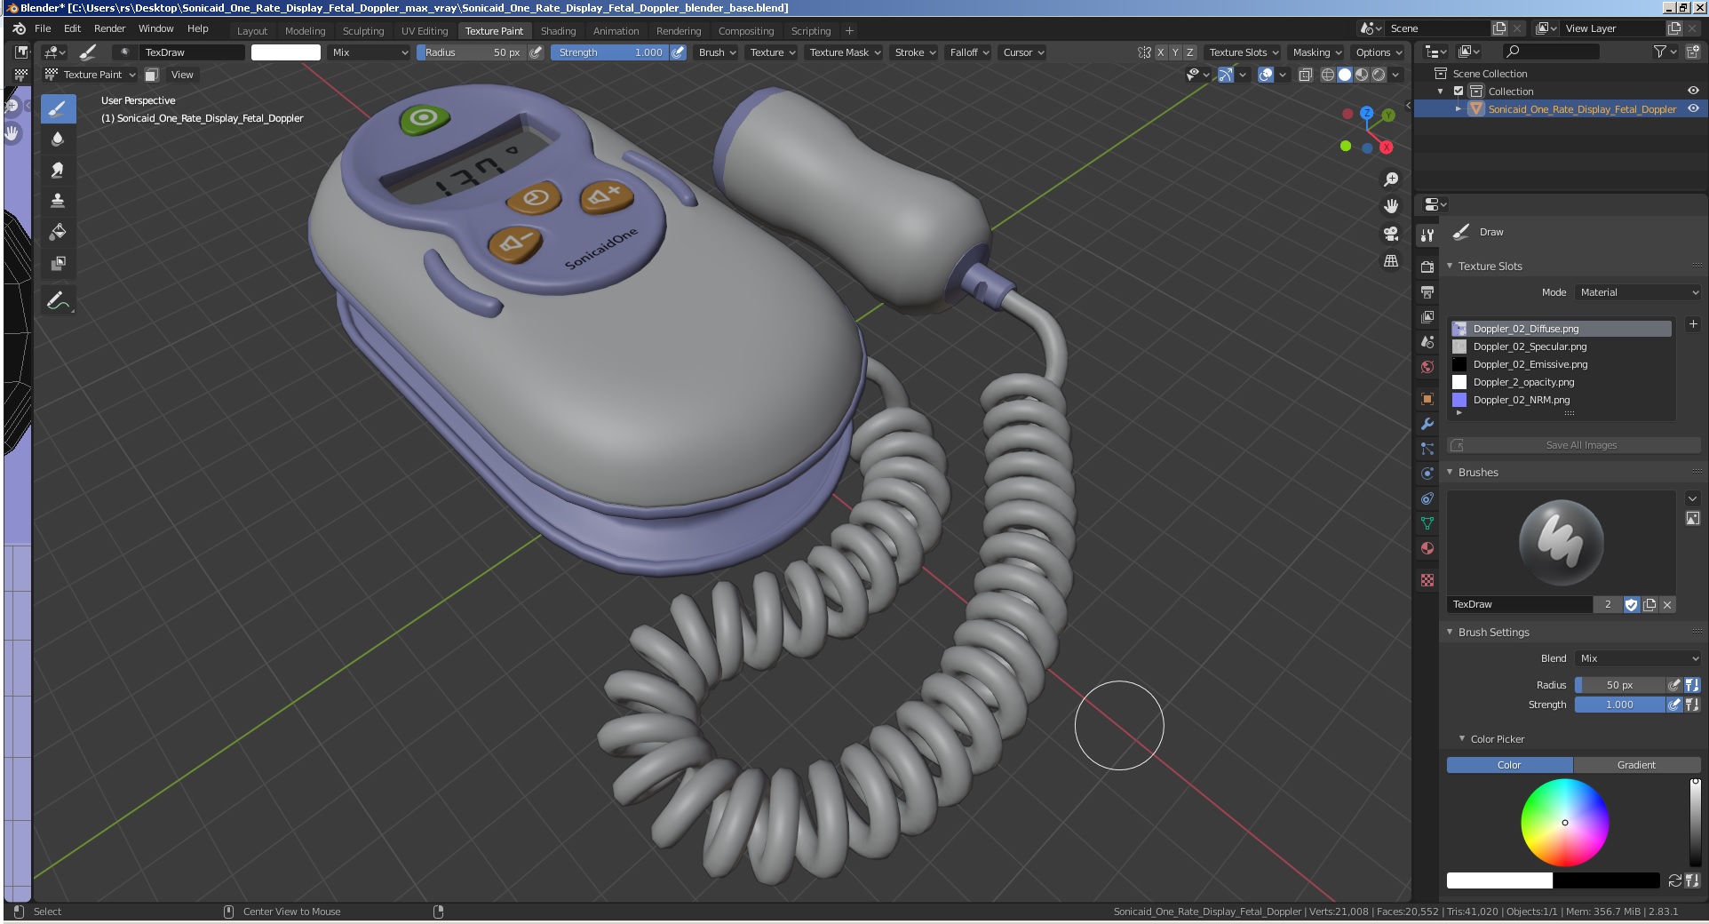Screen dimensions: 1709x924
Task: Open Texture Slots header dropdown
Action: (1243, 52)
